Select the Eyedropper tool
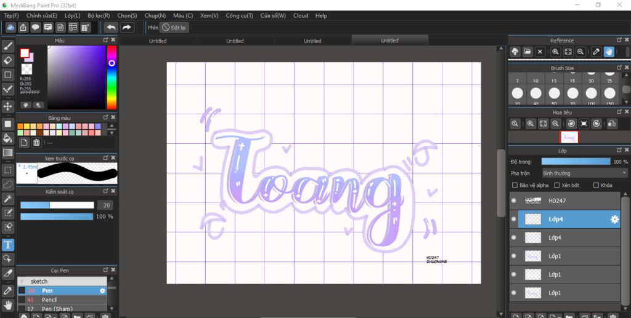 click(x=7, y=290)
